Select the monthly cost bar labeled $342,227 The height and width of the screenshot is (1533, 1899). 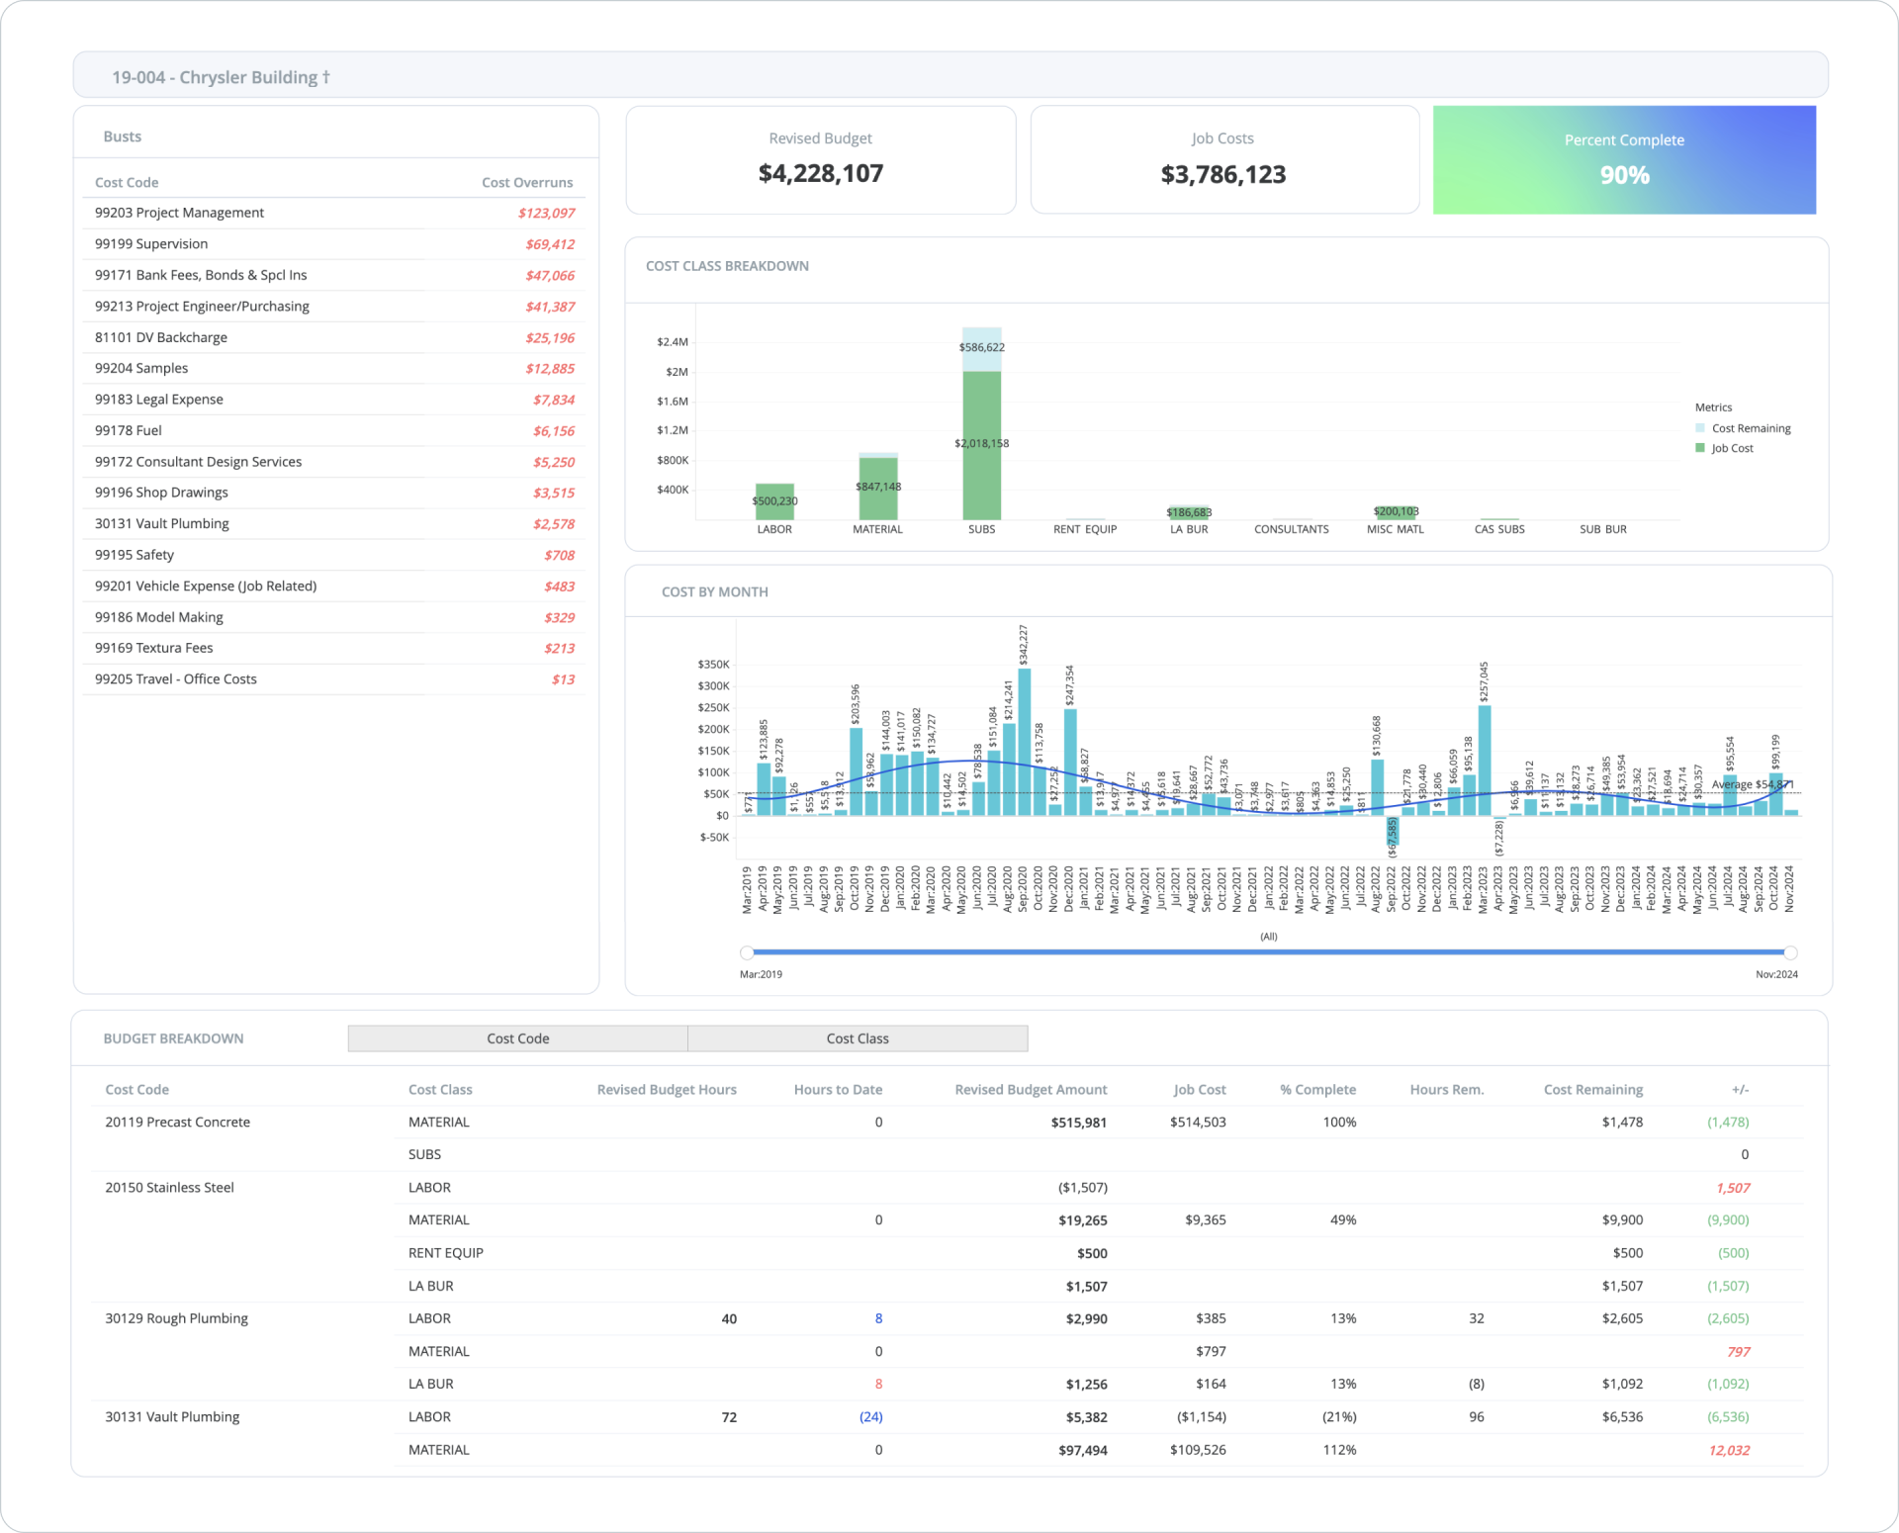pyautogui.click(x=1024, y=742)
